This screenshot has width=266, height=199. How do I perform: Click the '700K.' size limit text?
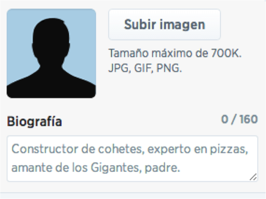point(226,53)
